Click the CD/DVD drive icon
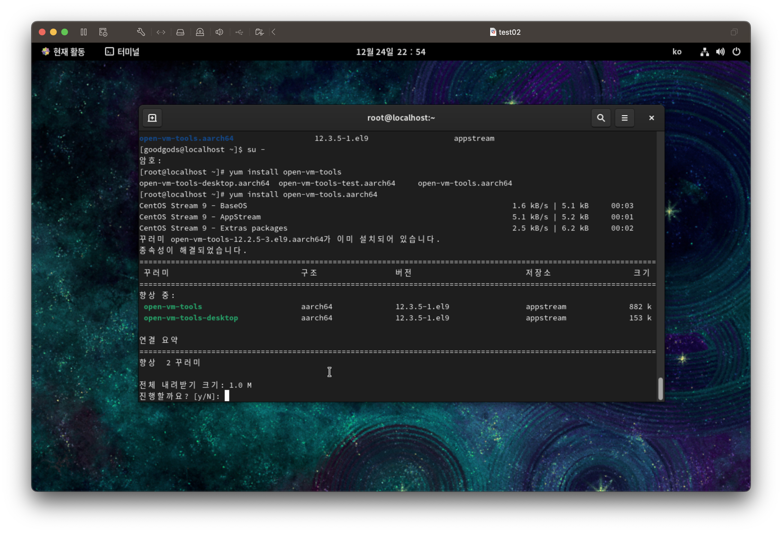 click(x=200, y=32)
